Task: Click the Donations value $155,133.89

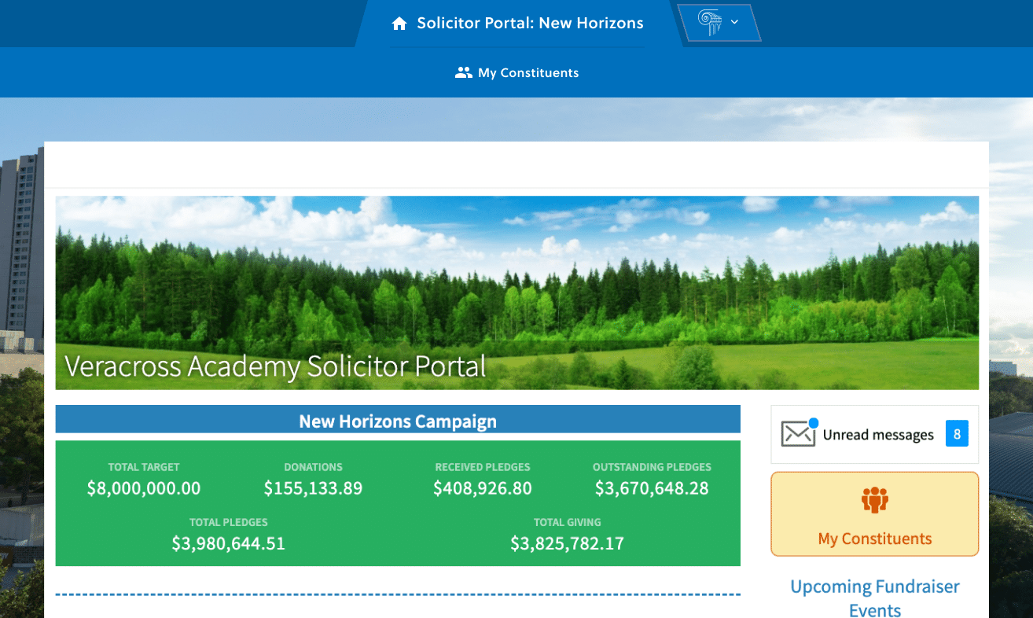Action: pos(313,488)
